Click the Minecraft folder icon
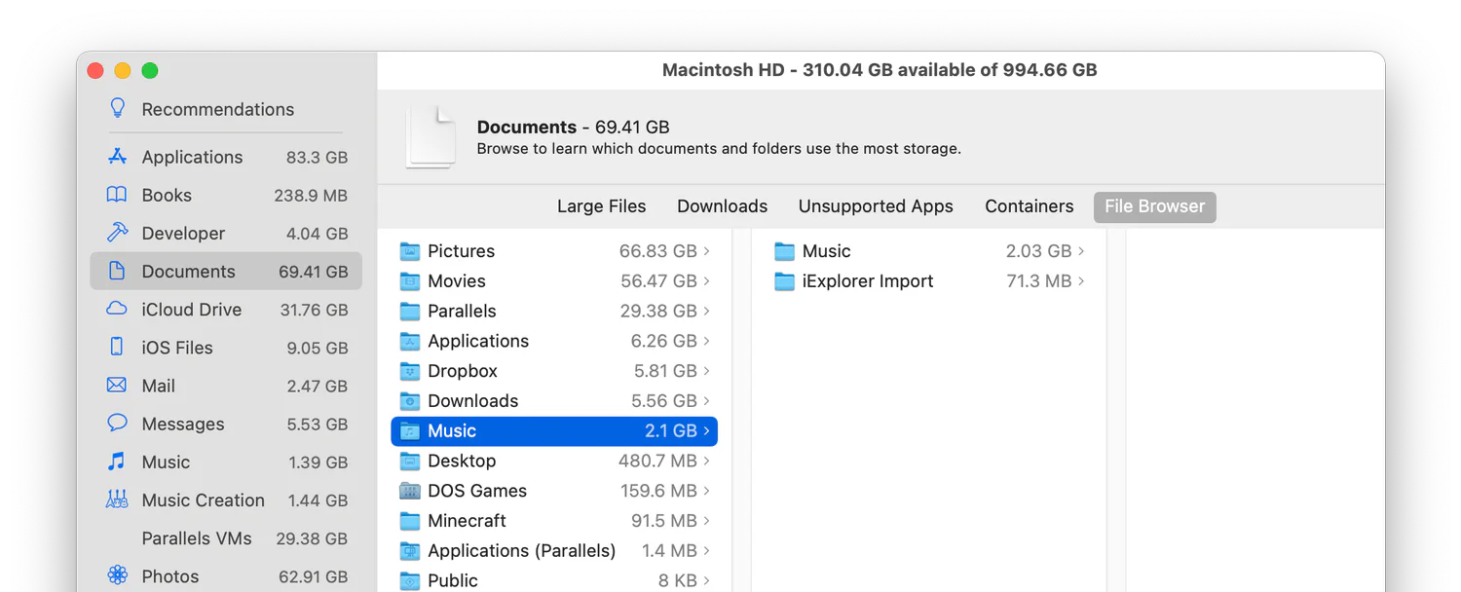This screenshot has height=592, width=1461. [x=410, y=521]
